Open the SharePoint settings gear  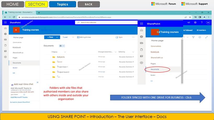pos(195,23)
